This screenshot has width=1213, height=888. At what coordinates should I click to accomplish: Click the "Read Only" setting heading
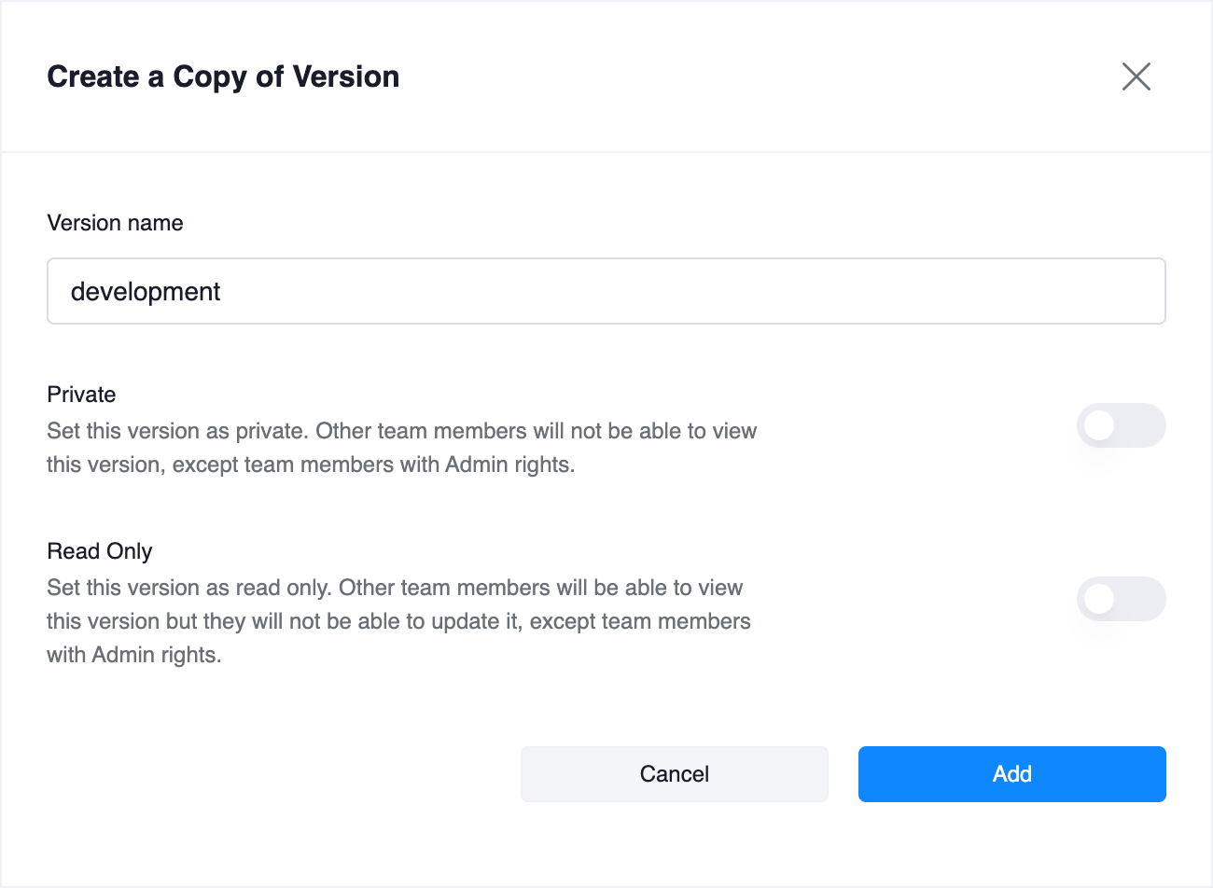click(x=99, y=551)
